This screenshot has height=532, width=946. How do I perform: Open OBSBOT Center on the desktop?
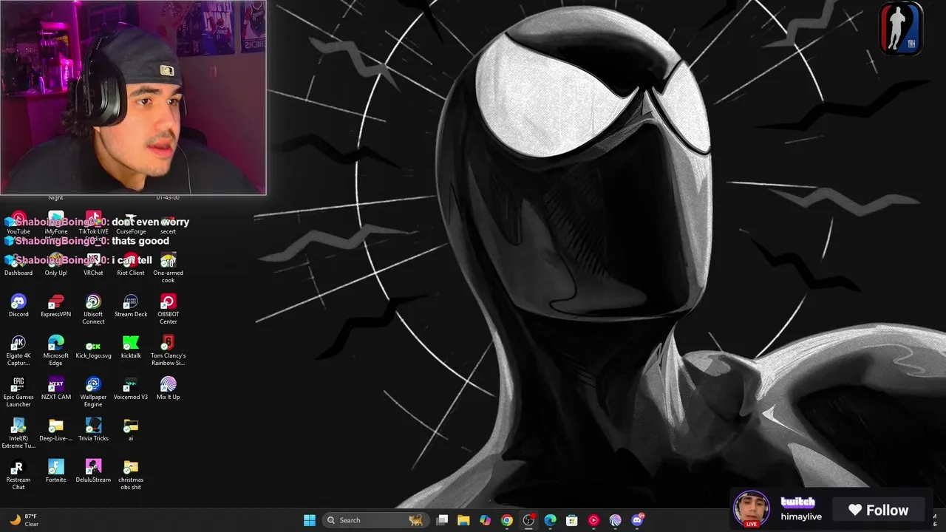click(168, 310)
